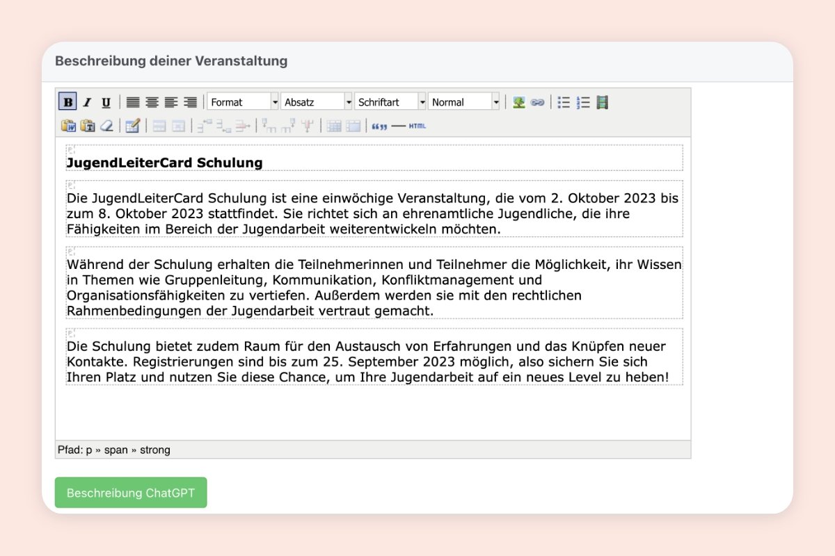Click the split table cells icon
This screenshot has width=835, height=556.
334,126
